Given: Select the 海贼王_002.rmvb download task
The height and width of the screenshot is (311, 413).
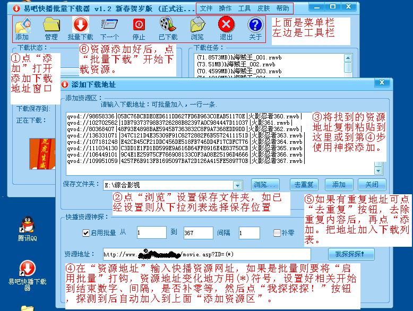Looking at the screenshot, I should (236, 64).
